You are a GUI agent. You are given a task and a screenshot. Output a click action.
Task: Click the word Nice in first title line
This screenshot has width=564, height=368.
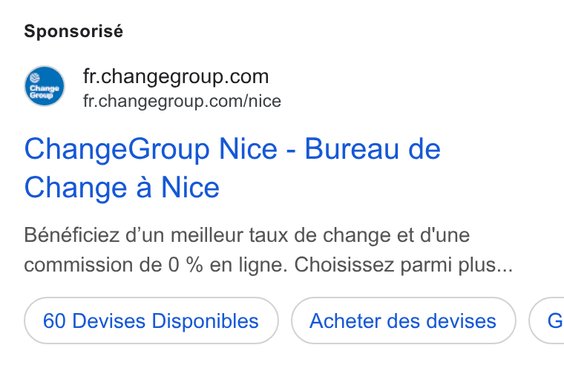(x=248, y=148)
